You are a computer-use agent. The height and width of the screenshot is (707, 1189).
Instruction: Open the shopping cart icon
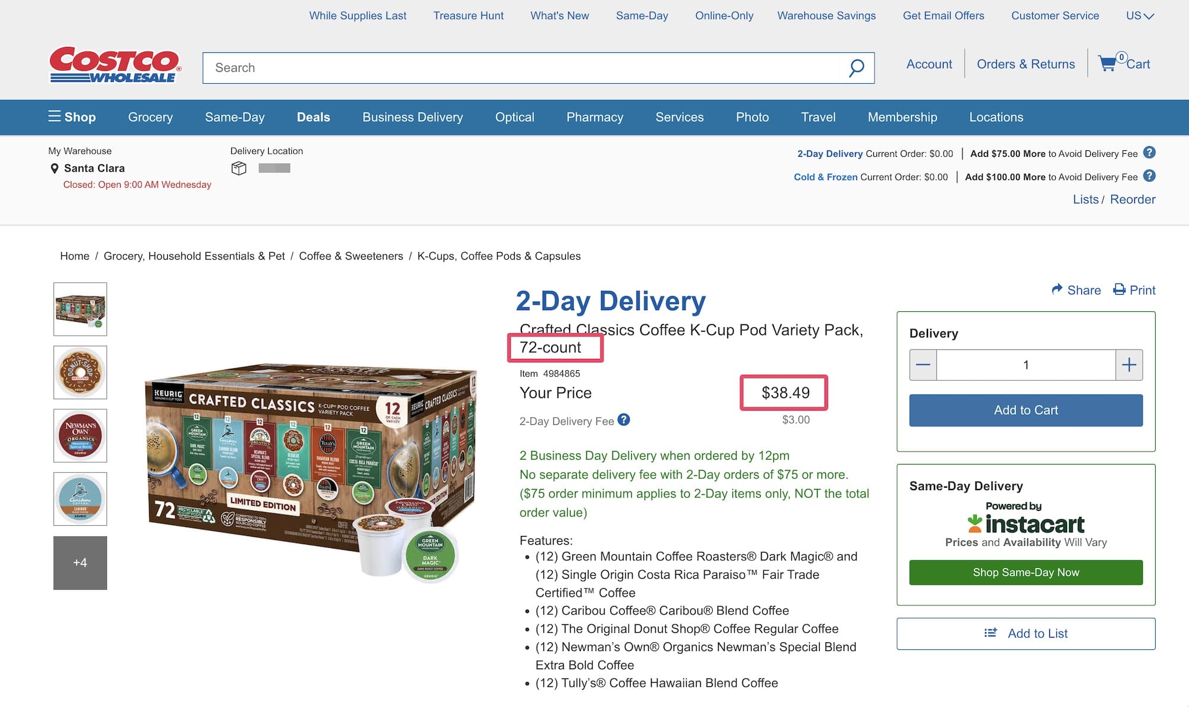pyautogui.click(x=1108, y=64)
